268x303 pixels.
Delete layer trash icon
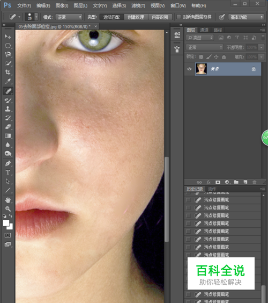click(255, 182)
